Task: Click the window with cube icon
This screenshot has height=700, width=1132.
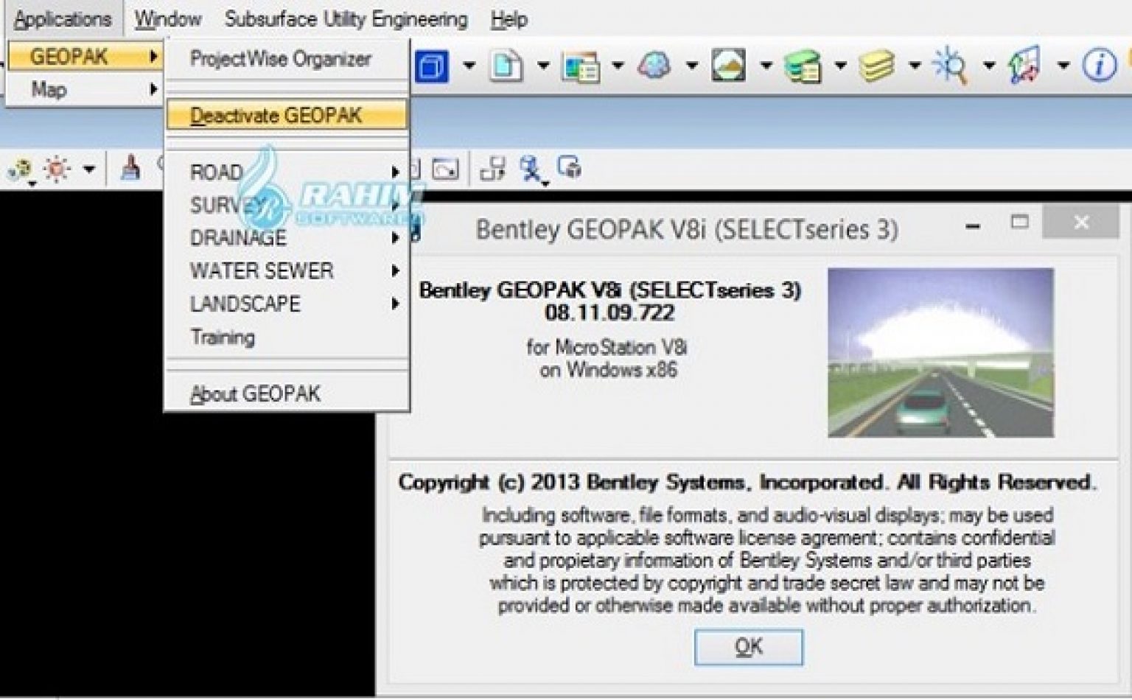Action: [x=570, y=168]
